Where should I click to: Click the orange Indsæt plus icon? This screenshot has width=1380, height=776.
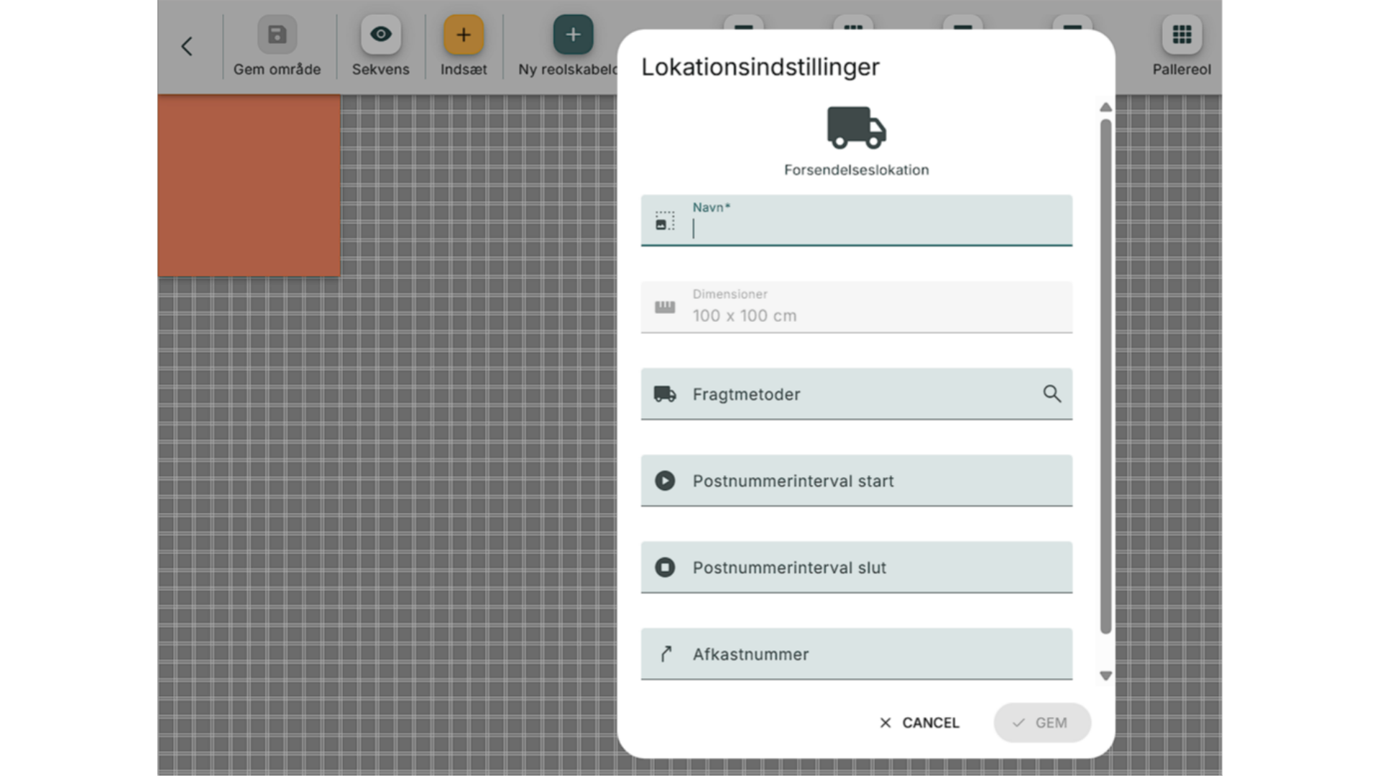coord(464,34)
